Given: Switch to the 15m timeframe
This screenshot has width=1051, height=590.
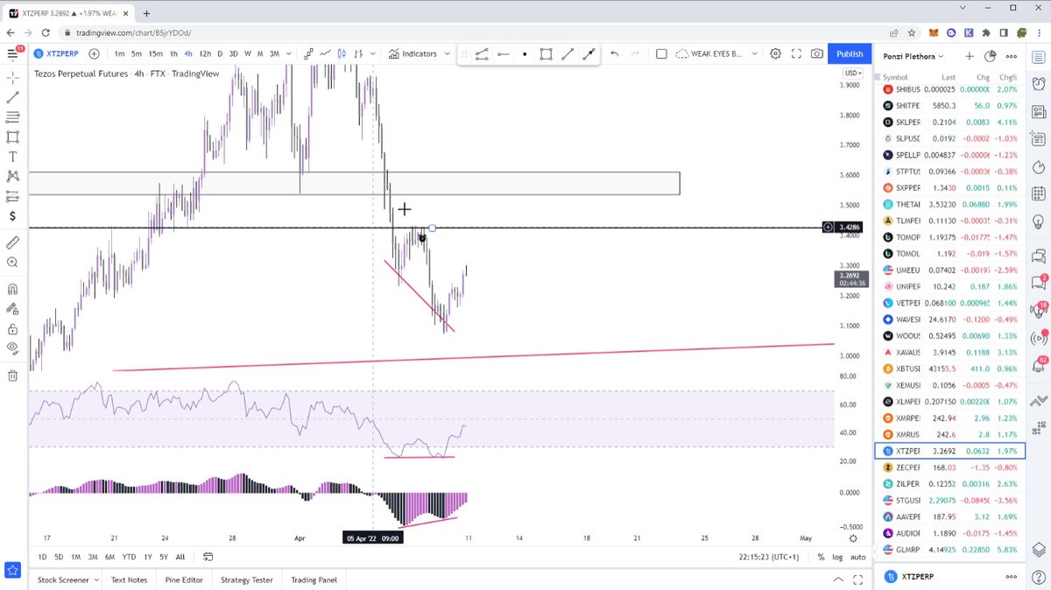Looking at the screenshot, I should pyautogui.click(x=155, y=53).
